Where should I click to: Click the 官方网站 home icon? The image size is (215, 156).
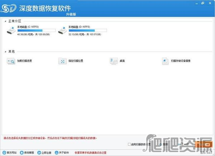pos(4,152)
